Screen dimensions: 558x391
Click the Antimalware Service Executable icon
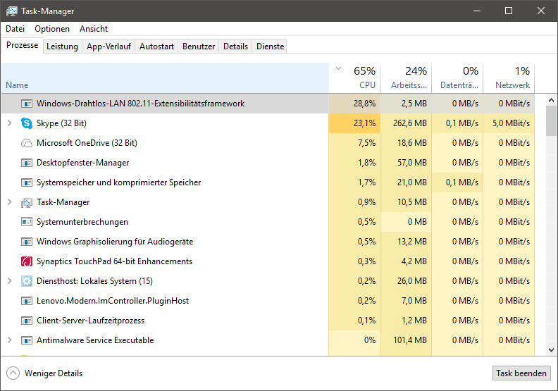(x=27, y=340)
